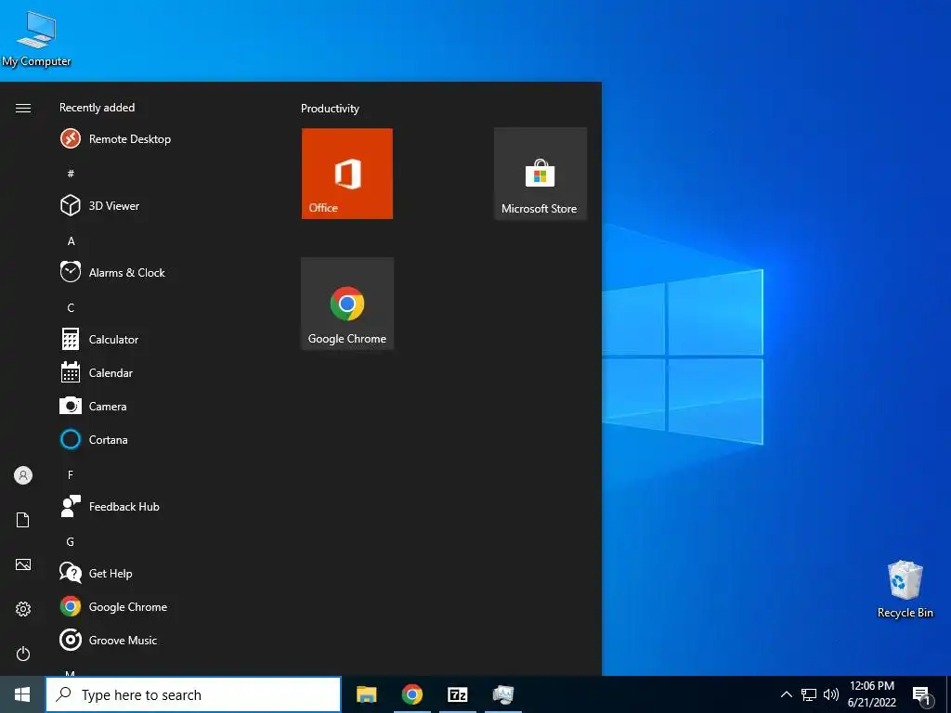The image size is (951, 713).
Task: Open Pictures from Start sidebar
Action: (x=23, y=564)
